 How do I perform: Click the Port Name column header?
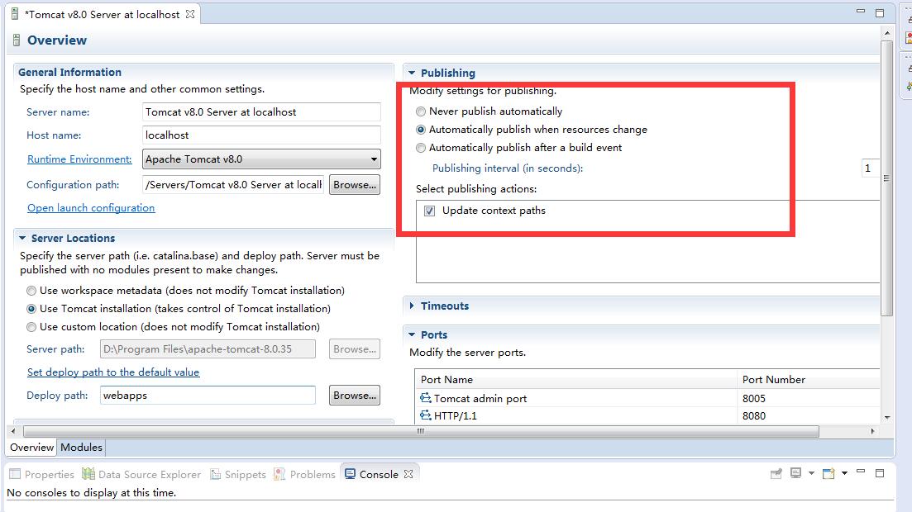pyautogui.click(x=575, y=380)
